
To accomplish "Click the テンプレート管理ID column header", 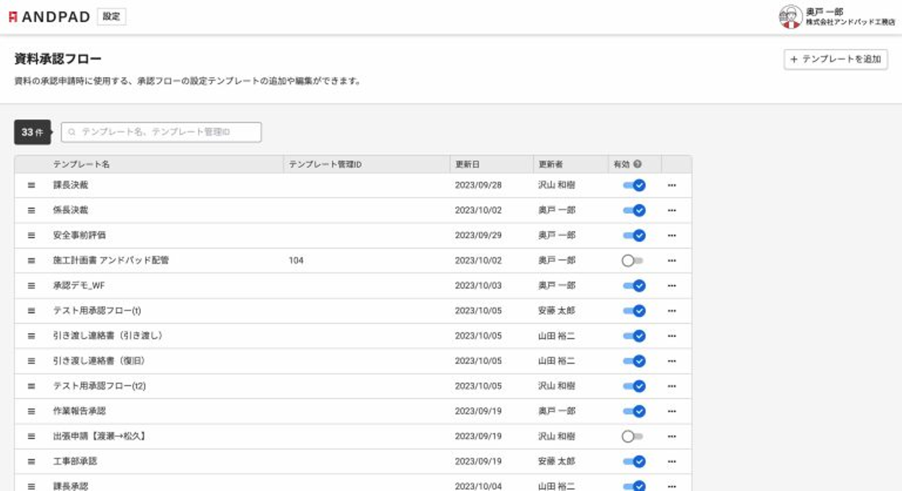I will [325, 165].
